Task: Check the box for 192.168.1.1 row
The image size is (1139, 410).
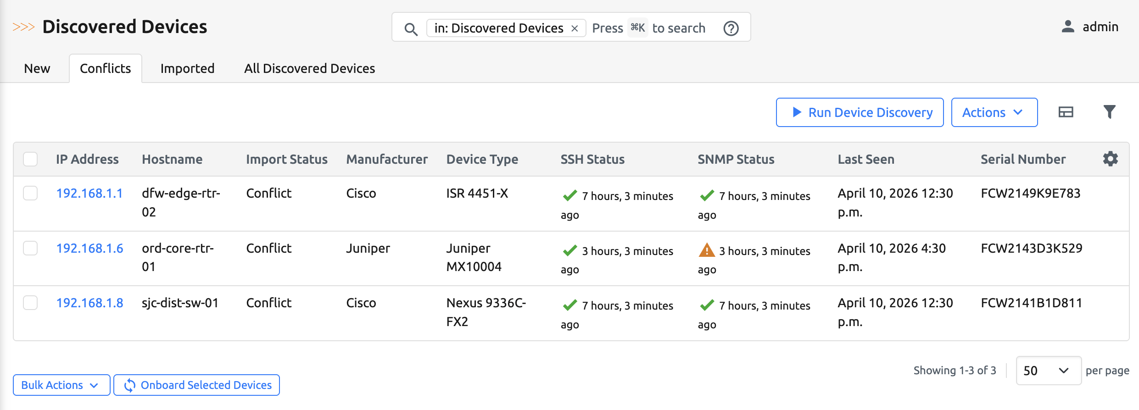Action: coord(30,193)
